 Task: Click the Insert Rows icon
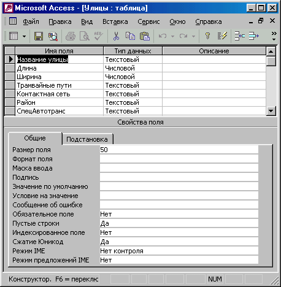tap(239, 36)
